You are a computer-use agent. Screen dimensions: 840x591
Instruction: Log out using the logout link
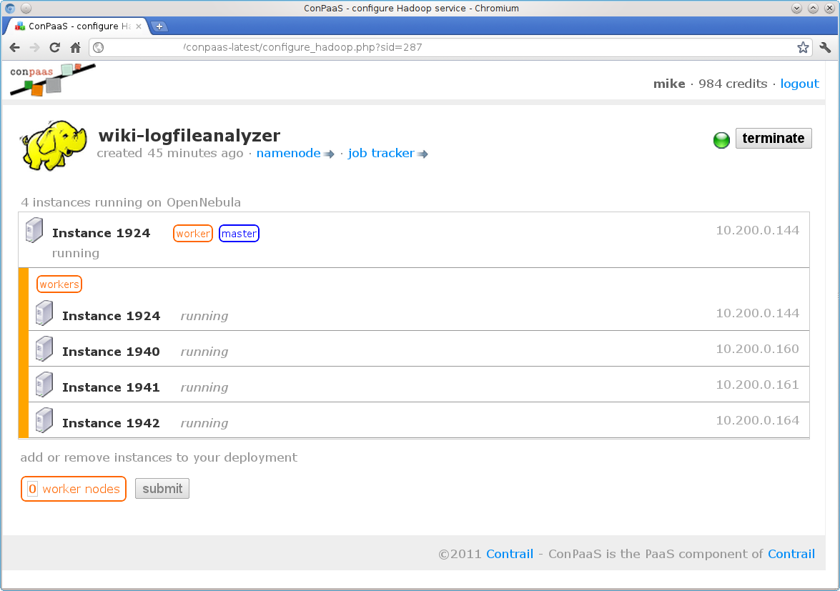click(x=799, y=84)
